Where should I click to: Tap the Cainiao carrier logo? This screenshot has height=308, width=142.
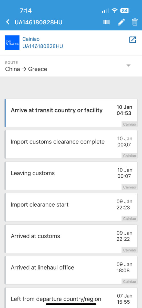[x=12, y=43]
